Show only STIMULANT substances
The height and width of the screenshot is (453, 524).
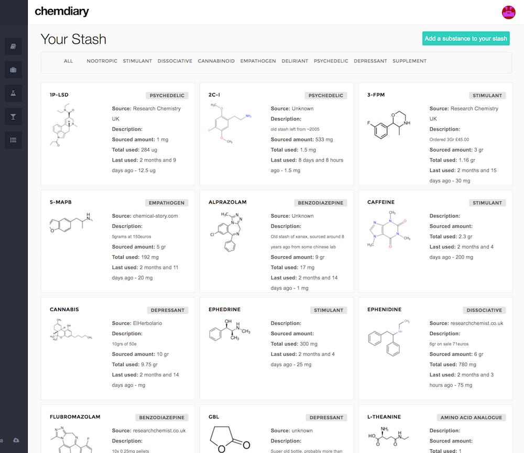pyautogui.click(x=137, y=61)
